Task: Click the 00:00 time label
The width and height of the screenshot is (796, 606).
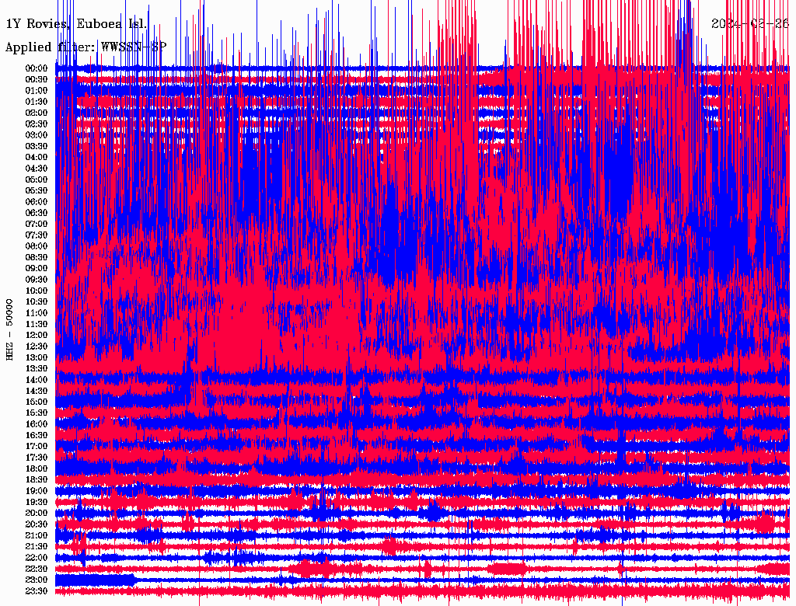Action: (x=37, y=68)
